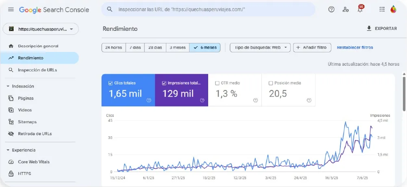Click the account avatar icon
This screenshot has width=407, height=187.
pos(393,10)
